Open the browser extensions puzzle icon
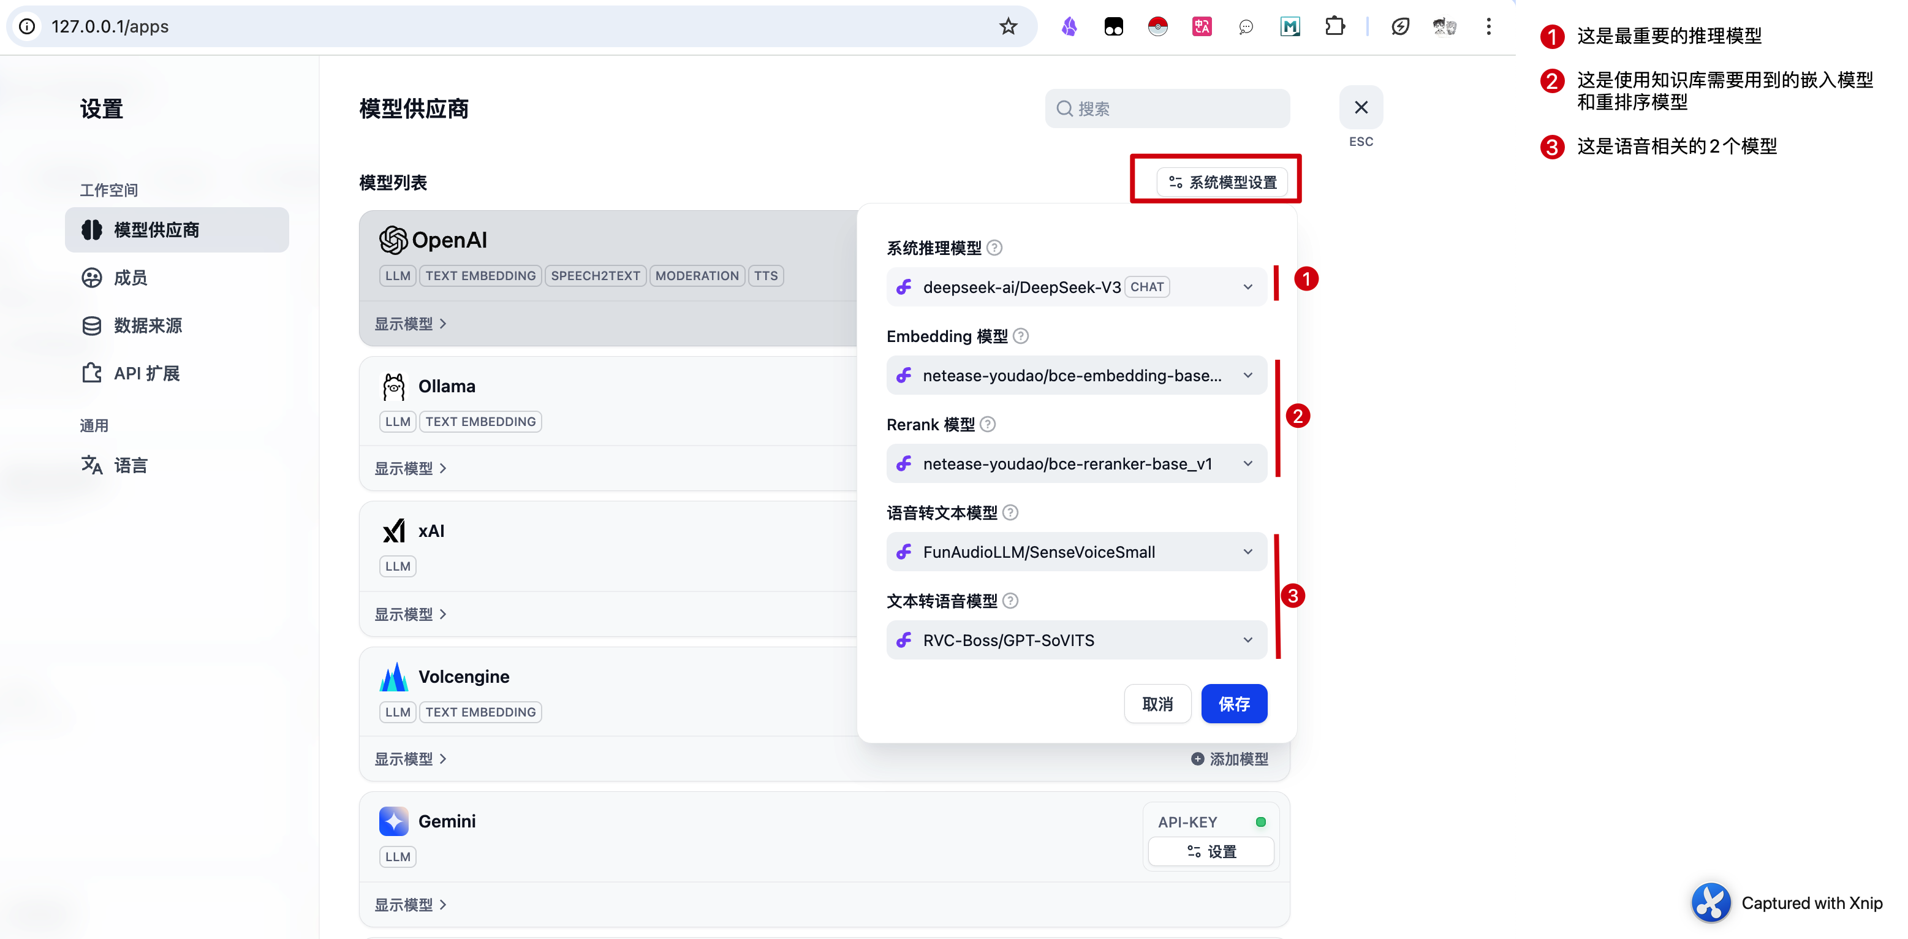Viewport: 1908px width, 939px height. point(1334,27)
